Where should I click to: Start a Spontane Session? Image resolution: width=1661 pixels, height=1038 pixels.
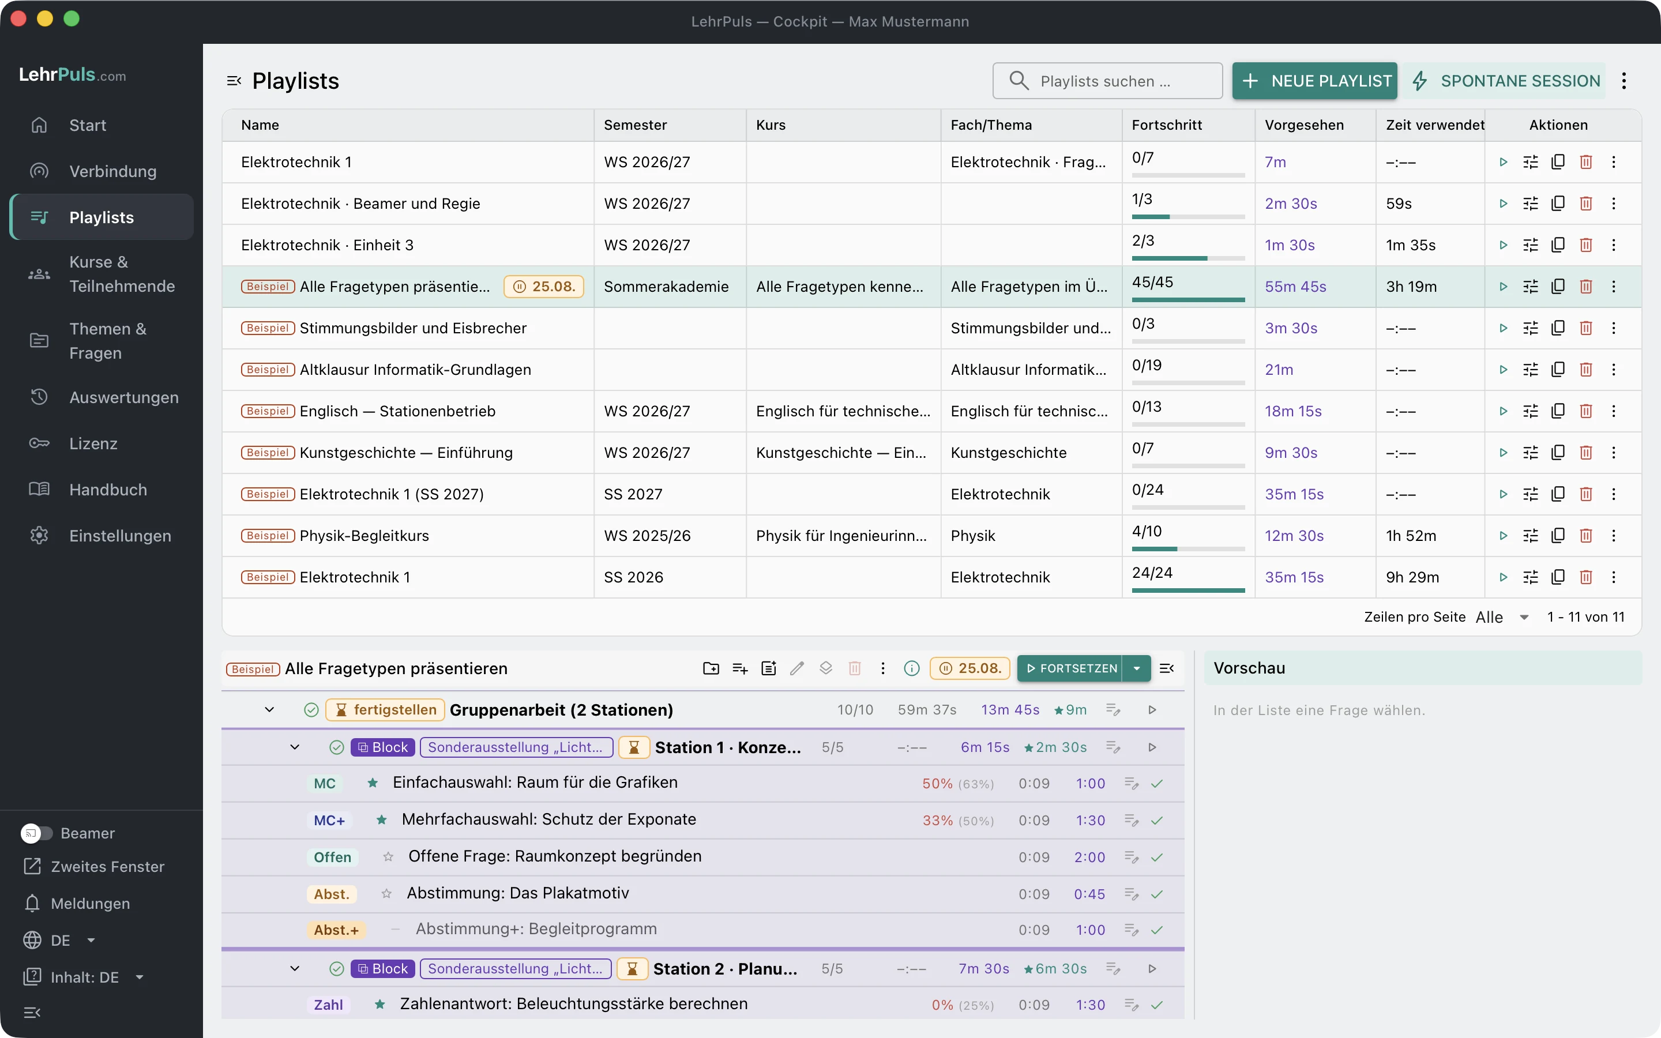click(x=1505, y=81)
